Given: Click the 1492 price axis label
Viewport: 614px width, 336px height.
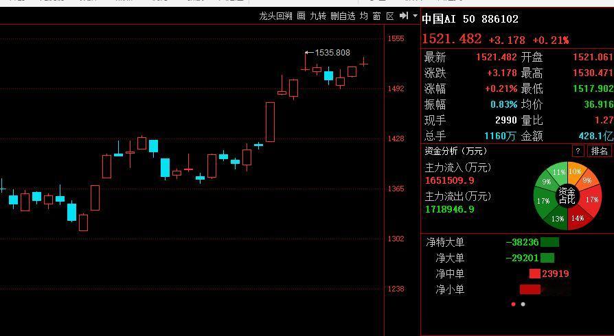Looking at the screenshot, I should pyautogui.click(x=396, y=88).
